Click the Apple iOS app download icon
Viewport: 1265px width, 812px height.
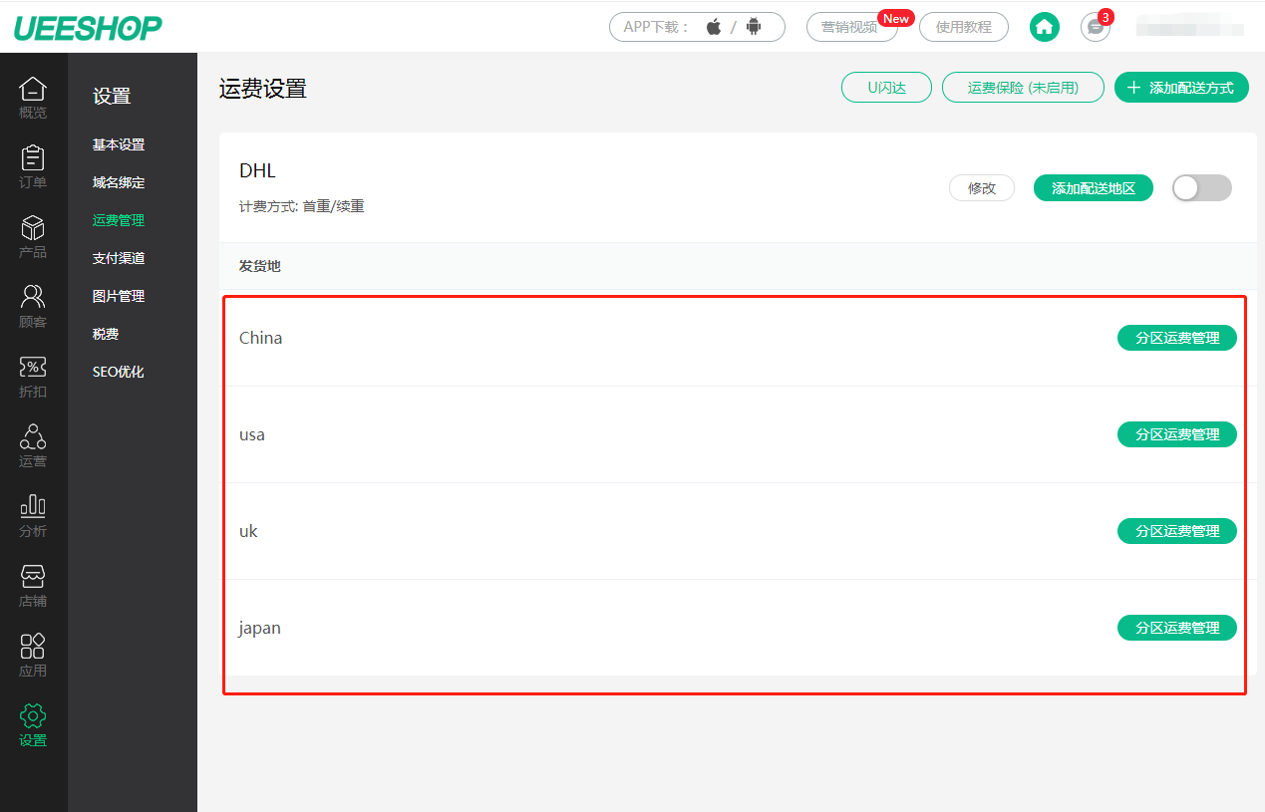point(714,27)
